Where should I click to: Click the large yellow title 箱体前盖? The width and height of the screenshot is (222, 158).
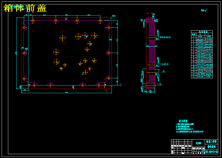pyautogui.click(x=25, y=8)
